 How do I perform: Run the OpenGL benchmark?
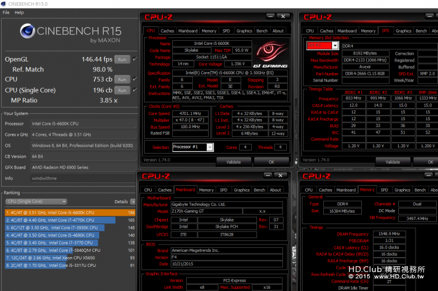coord(122,59)
